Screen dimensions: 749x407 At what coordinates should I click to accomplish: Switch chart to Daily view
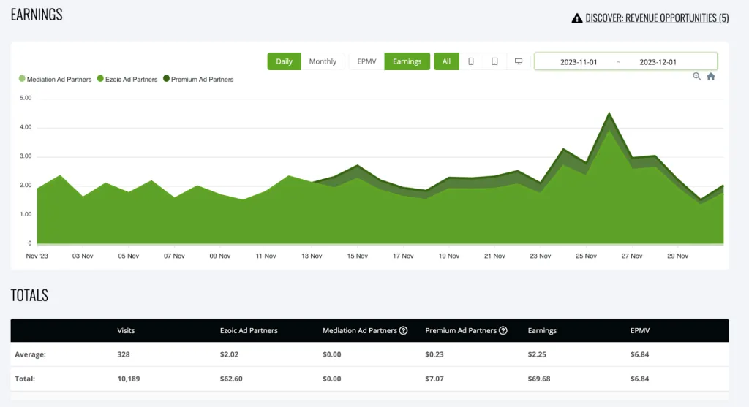[x=285, y=61]
